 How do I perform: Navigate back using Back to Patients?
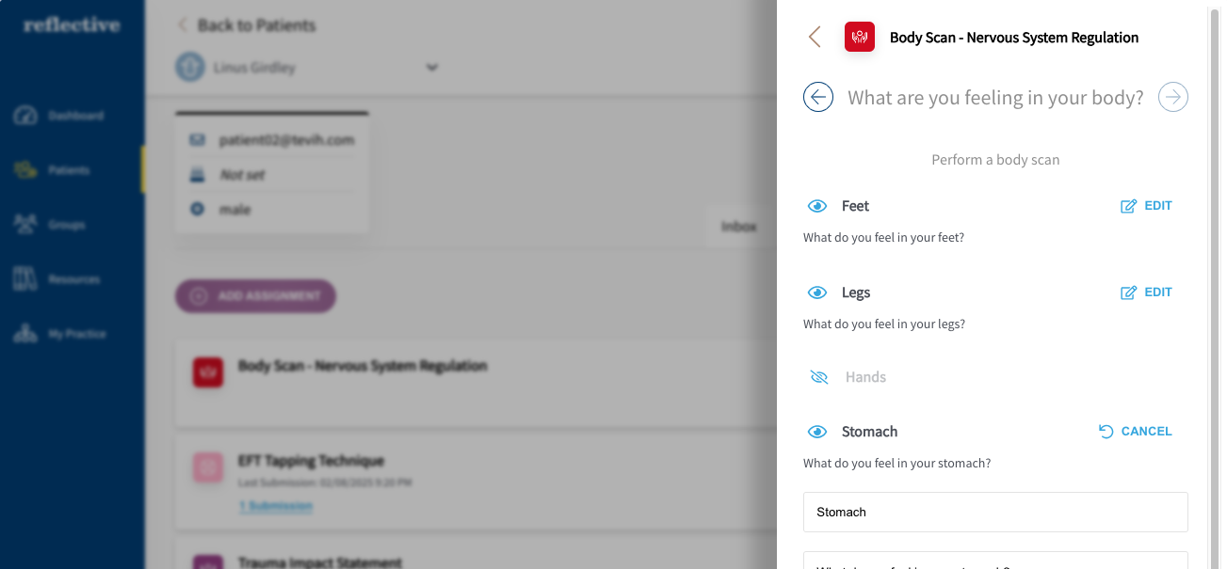tap(247, 25)
